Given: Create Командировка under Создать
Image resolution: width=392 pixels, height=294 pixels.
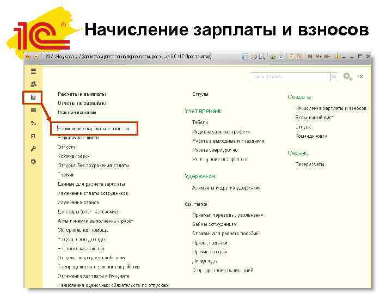Looking at the screenshot, I should [x=311, y=136].
